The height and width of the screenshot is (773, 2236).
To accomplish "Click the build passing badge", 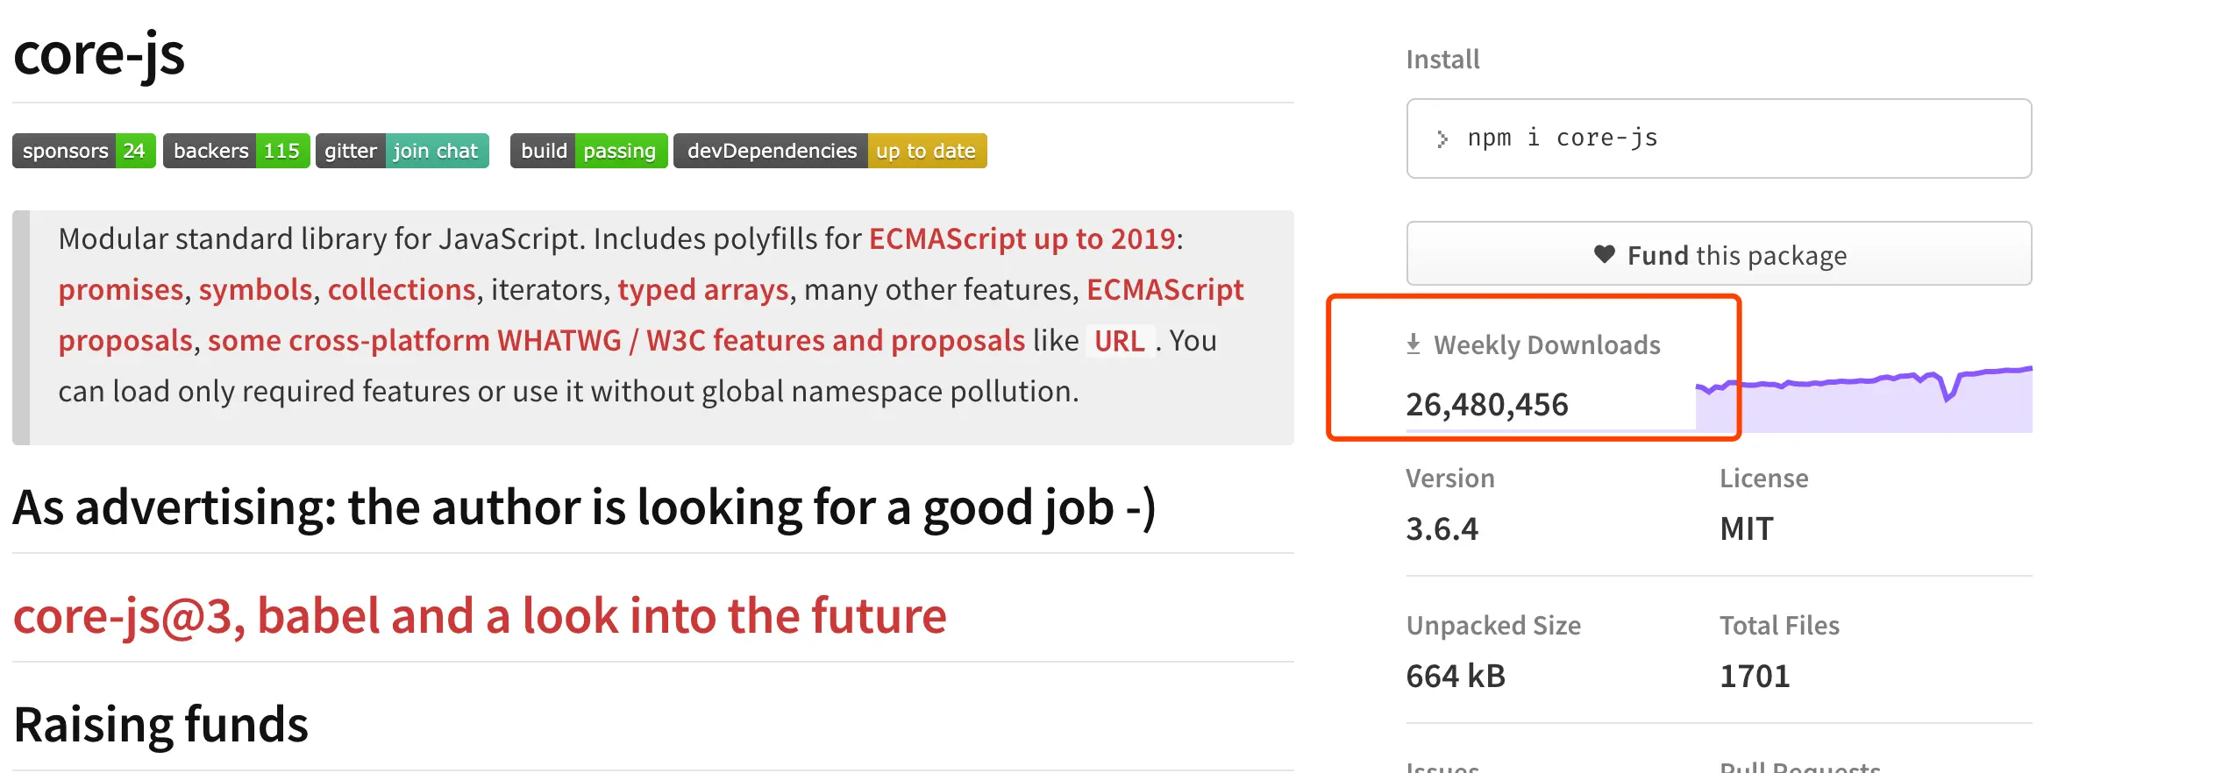I will (x=588, y=151).
